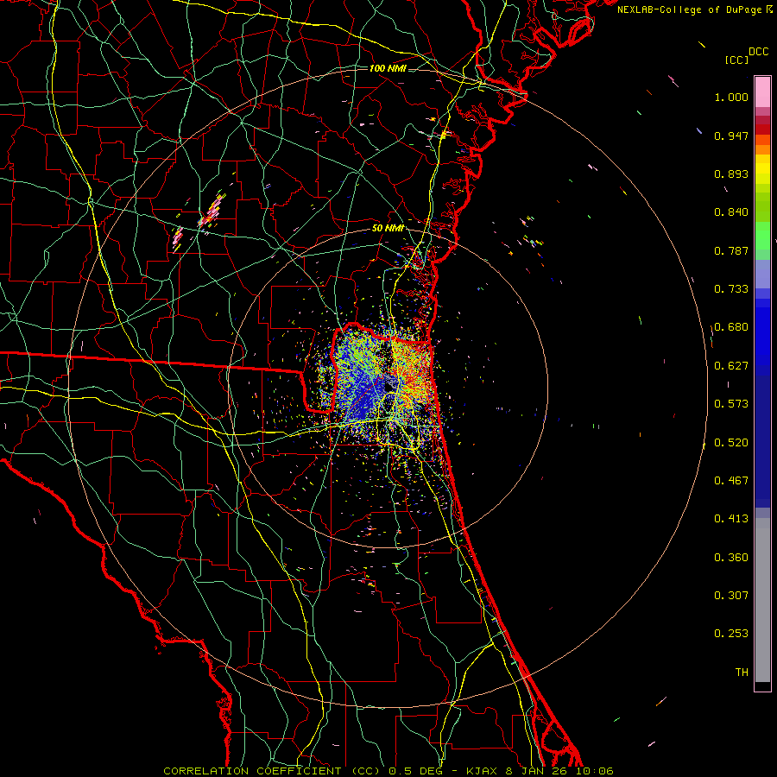777x777 pixels.
Task: Select the 0.253 scale value
Action: click(731, 634)
